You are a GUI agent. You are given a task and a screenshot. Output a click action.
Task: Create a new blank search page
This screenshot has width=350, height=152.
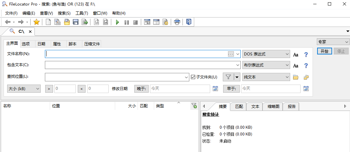click(x=48, y=22)
